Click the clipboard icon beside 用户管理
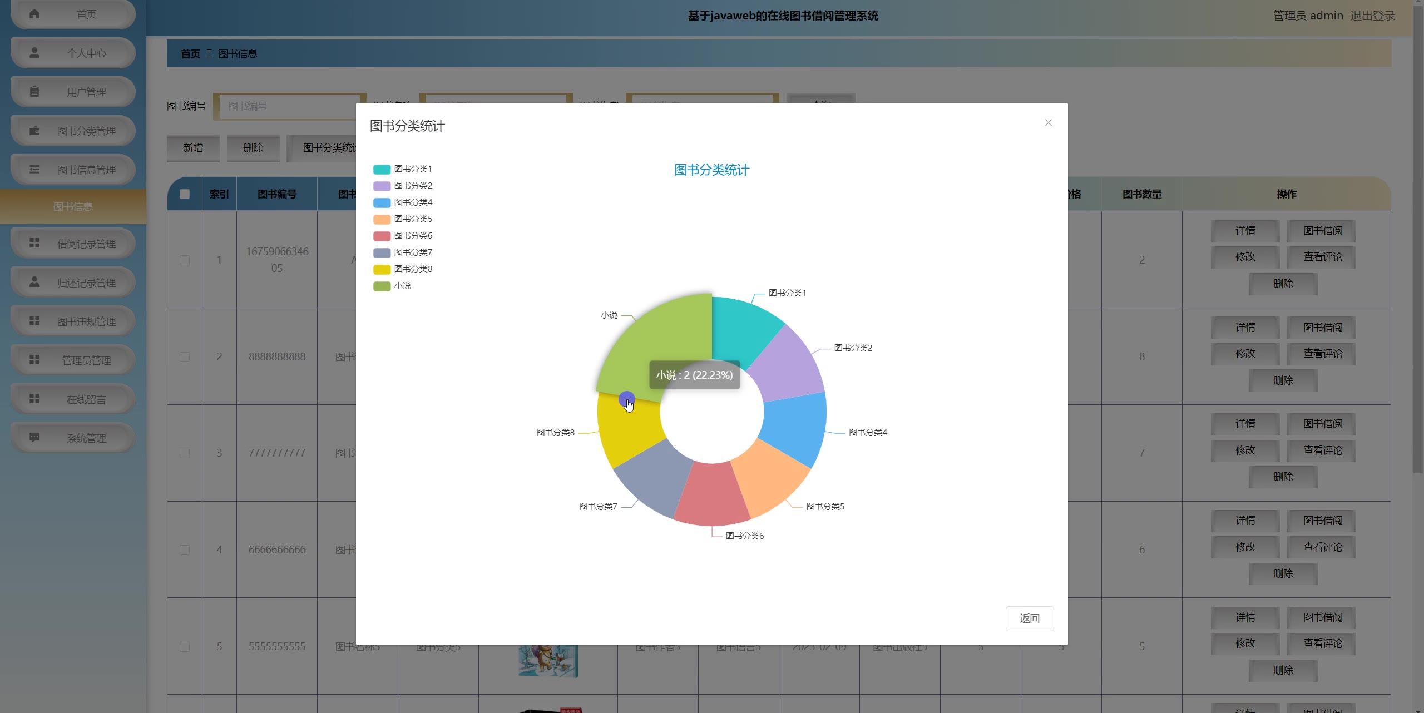This screenshot has height=713, width=1424. [34, 92]
